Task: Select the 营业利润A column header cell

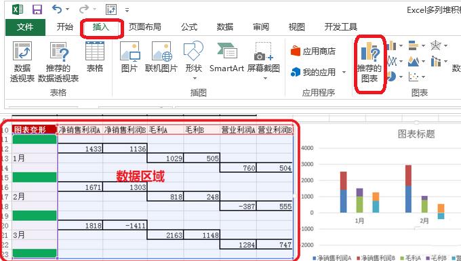Action: pos(238,129)
